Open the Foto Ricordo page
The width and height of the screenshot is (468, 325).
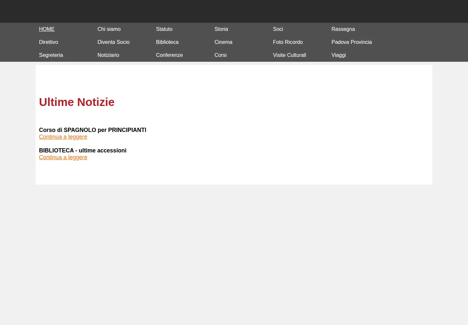[x=288, y=42]
